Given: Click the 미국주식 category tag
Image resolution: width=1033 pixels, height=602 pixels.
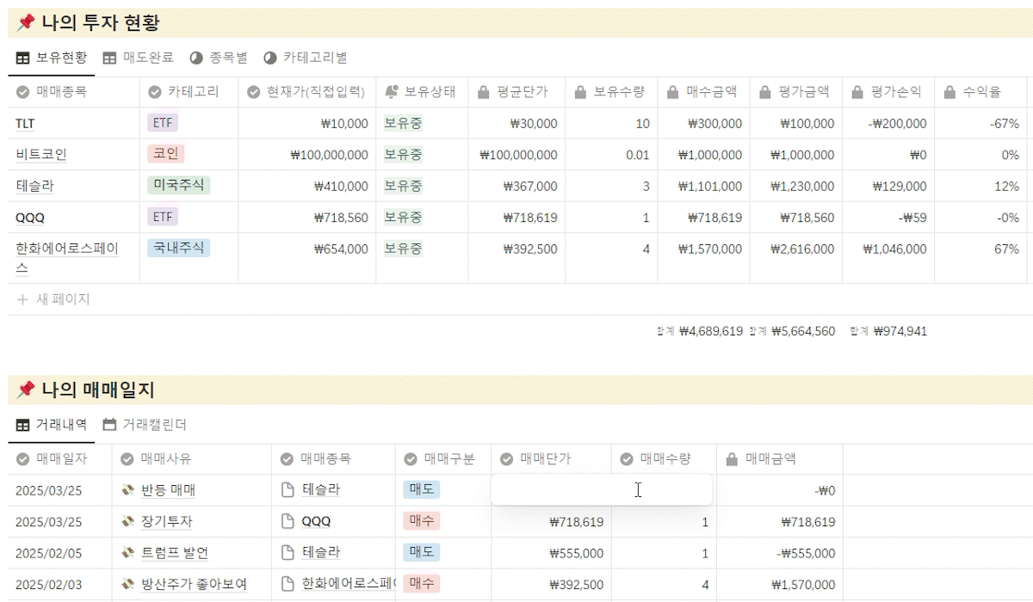Looking at the screenshot, I should click(x=178, y=185).
